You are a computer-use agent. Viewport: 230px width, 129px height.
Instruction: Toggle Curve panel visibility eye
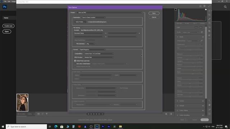point(203,101)
